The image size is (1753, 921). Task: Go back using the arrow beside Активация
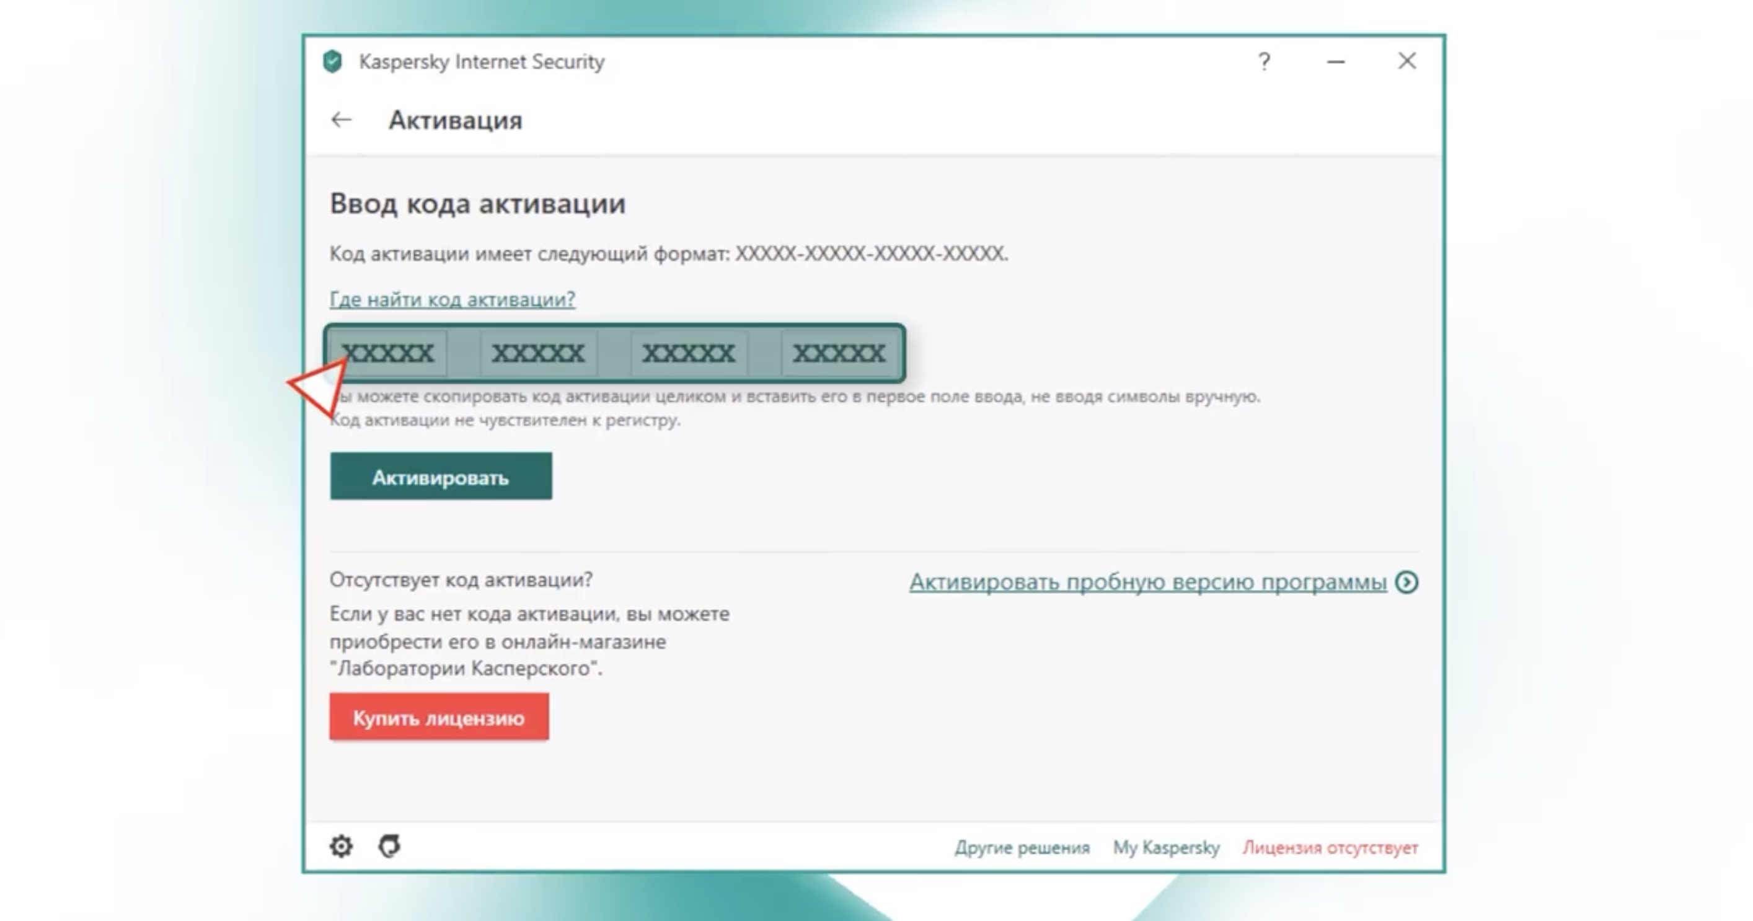tap(341, 120)
